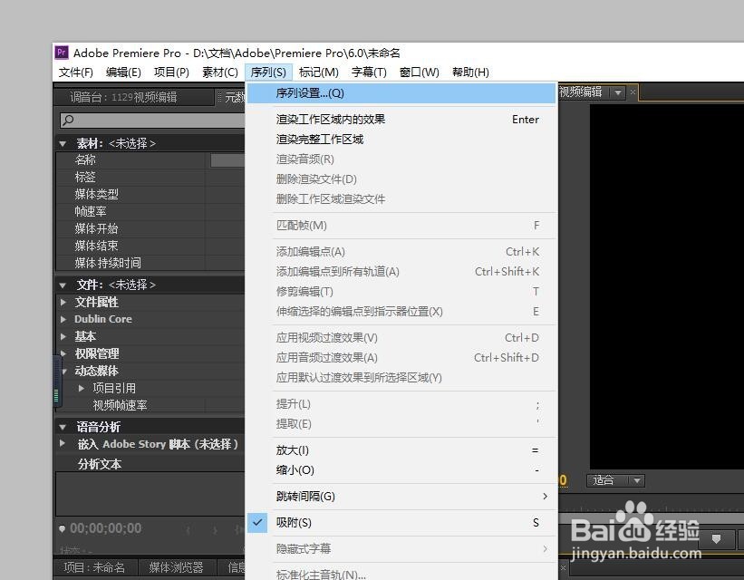Open the 文件(F) menu

click(76, 72)
